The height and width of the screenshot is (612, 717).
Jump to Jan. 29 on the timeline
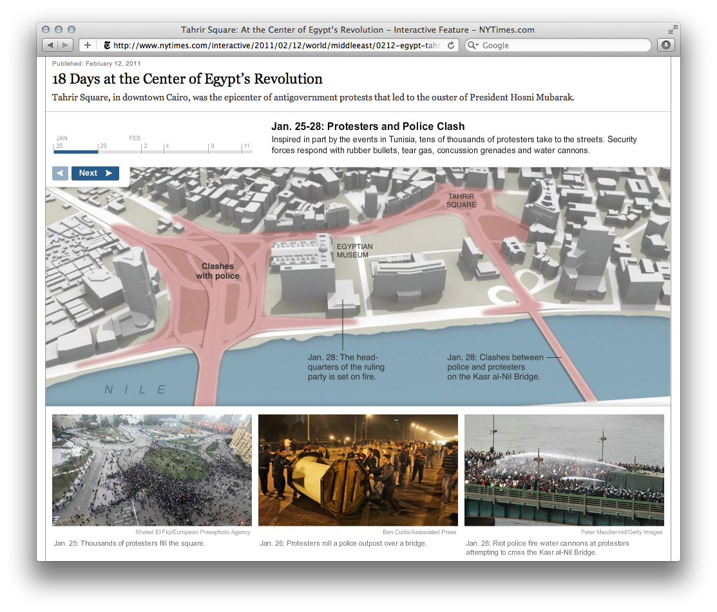tap(119, 151)
